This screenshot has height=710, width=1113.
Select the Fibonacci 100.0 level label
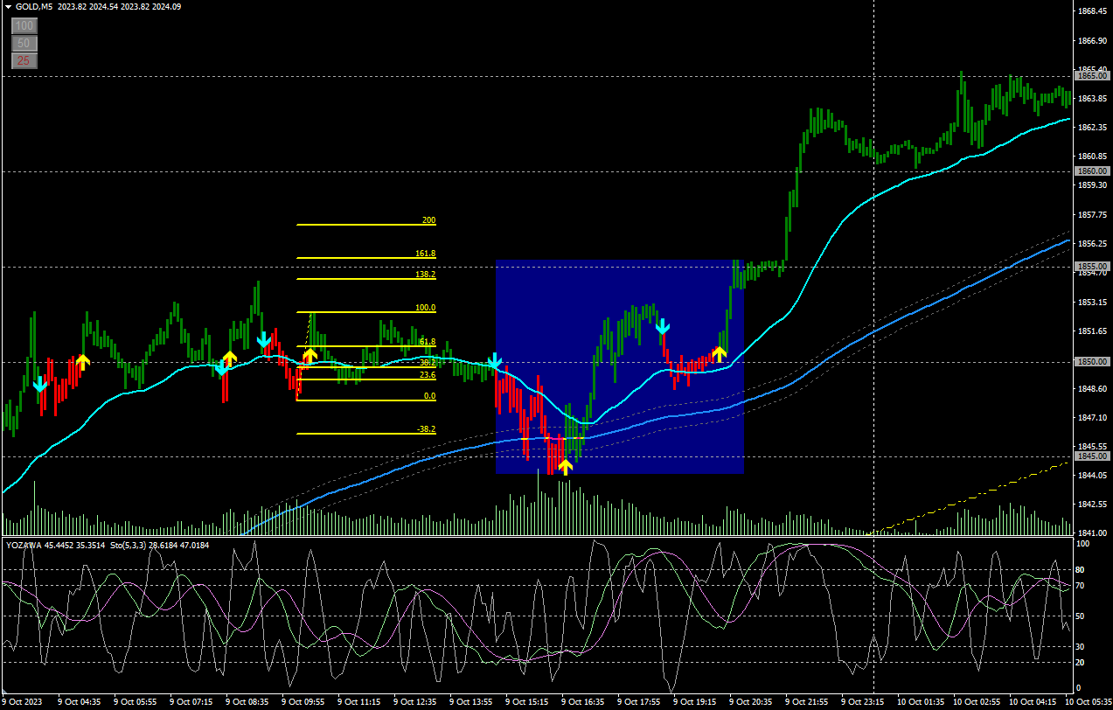click(426, 308)
